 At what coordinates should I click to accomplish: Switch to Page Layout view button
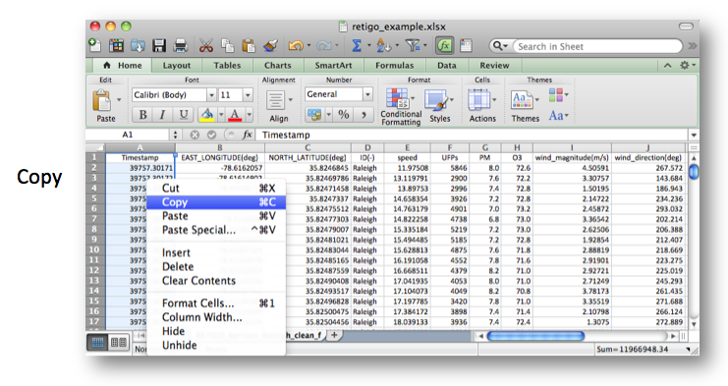tap(118, 343)
